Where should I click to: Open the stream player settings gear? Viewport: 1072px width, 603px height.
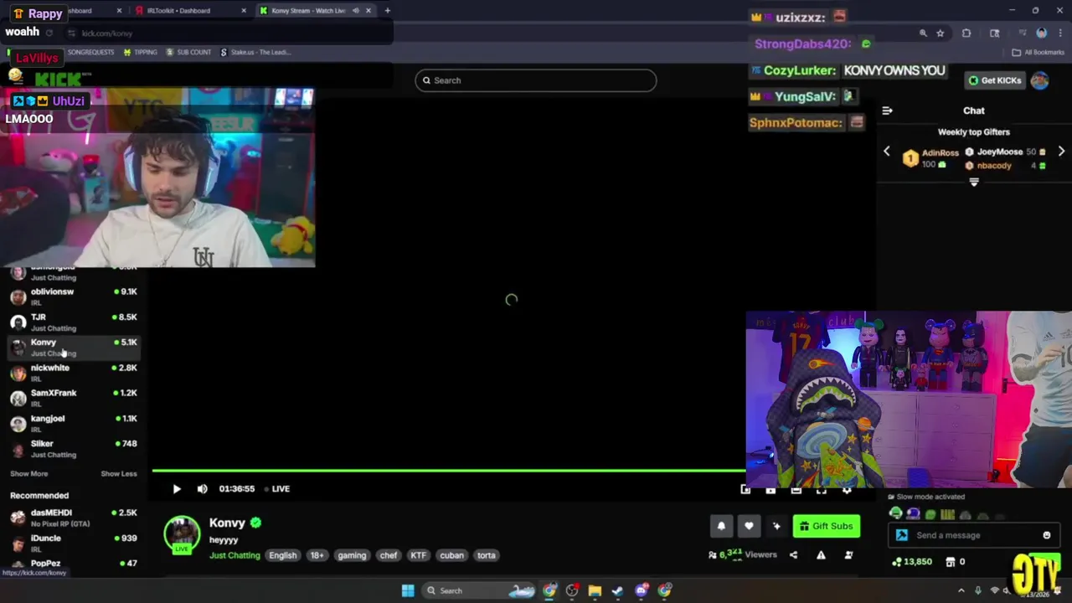point(847,490)
